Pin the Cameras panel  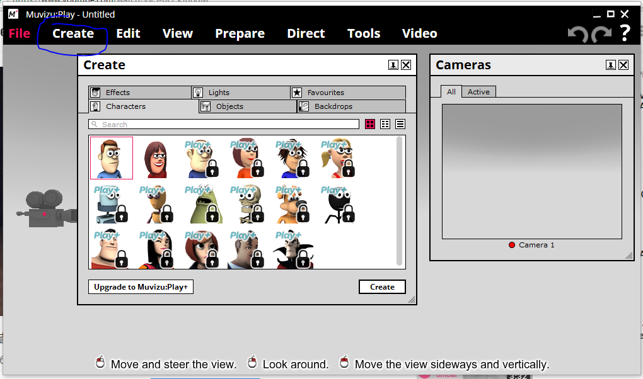pyautogui.click(x=611, y=65)
